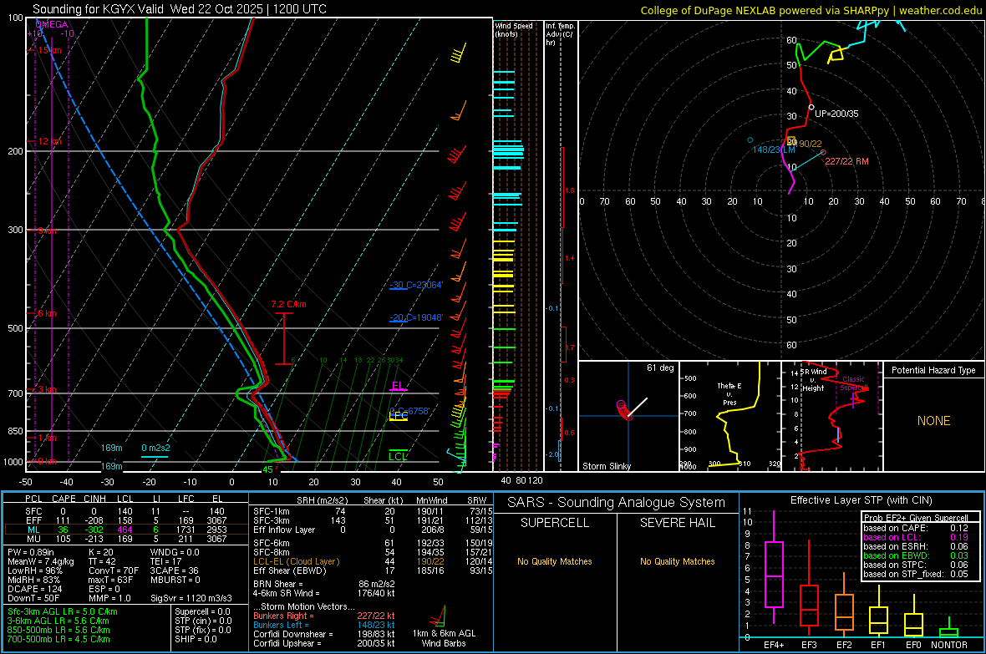Image resolution: width=986 pixels, height=654 pixels.
Task: Click the Theta-E v. Pres title
Action: tap(729, 393)
